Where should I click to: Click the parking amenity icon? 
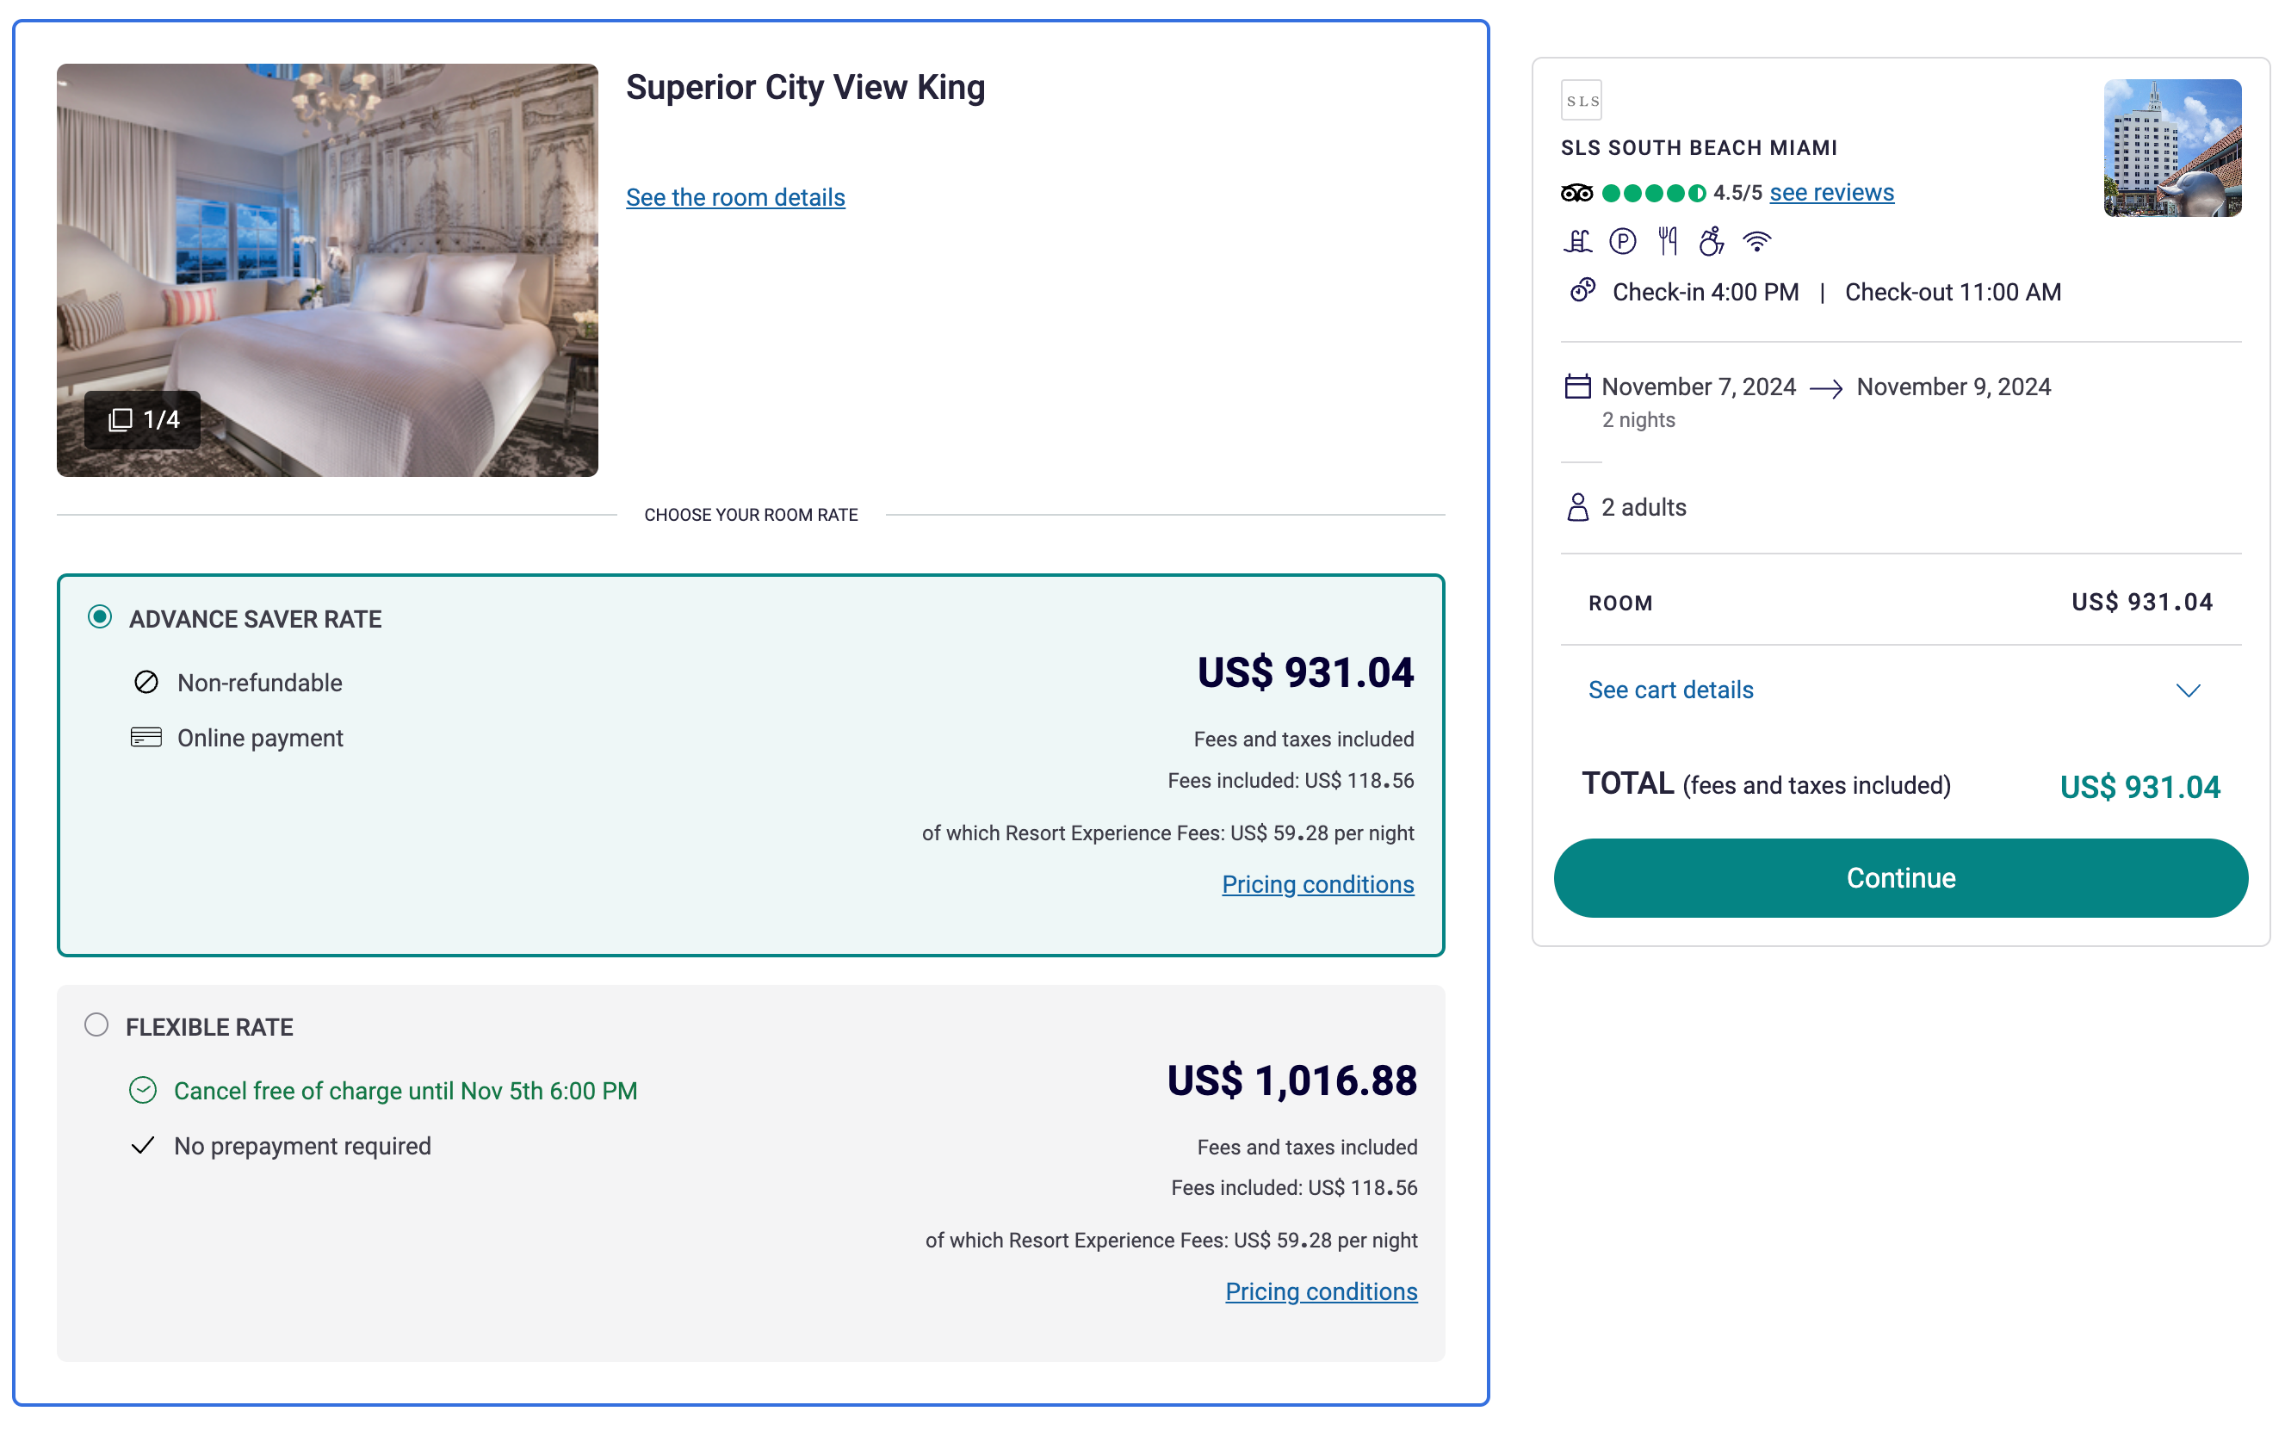coord(1623,242)
